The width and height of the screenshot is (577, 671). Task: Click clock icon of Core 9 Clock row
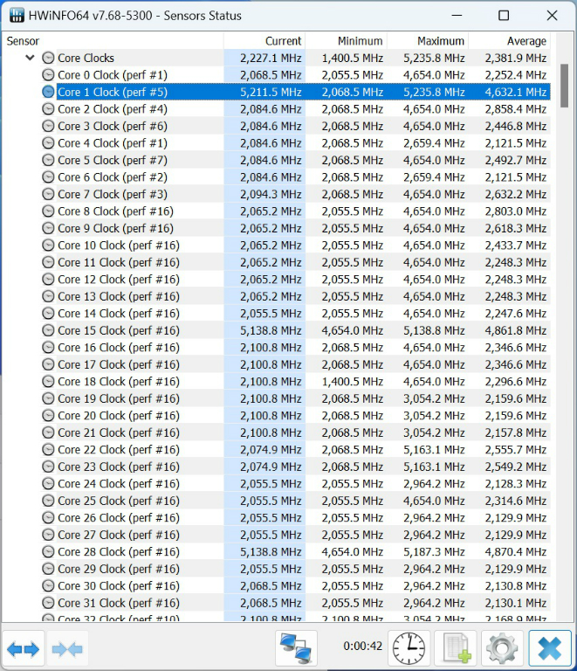(x=48, y=228)
